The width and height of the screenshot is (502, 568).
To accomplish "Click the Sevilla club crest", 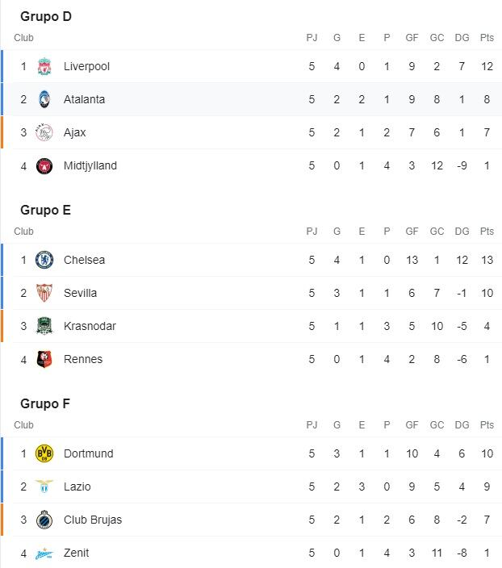I will [44, 293].
